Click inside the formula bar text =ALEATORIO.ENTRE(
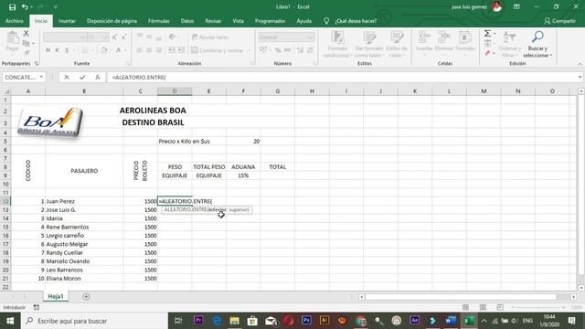Screen dimensions: 585x329 pos(139,77)
